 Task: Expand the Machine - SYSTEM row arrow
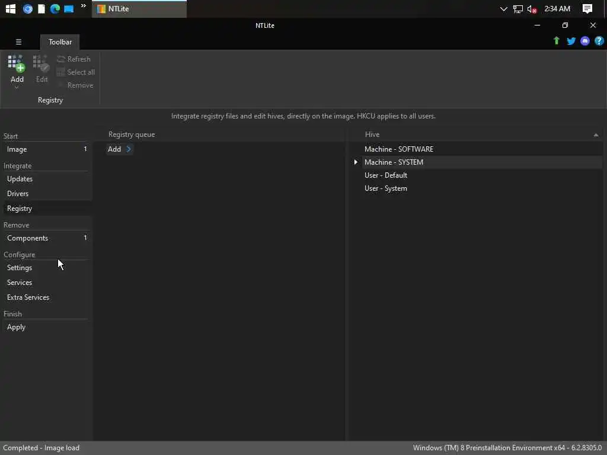tap(356, 162)
